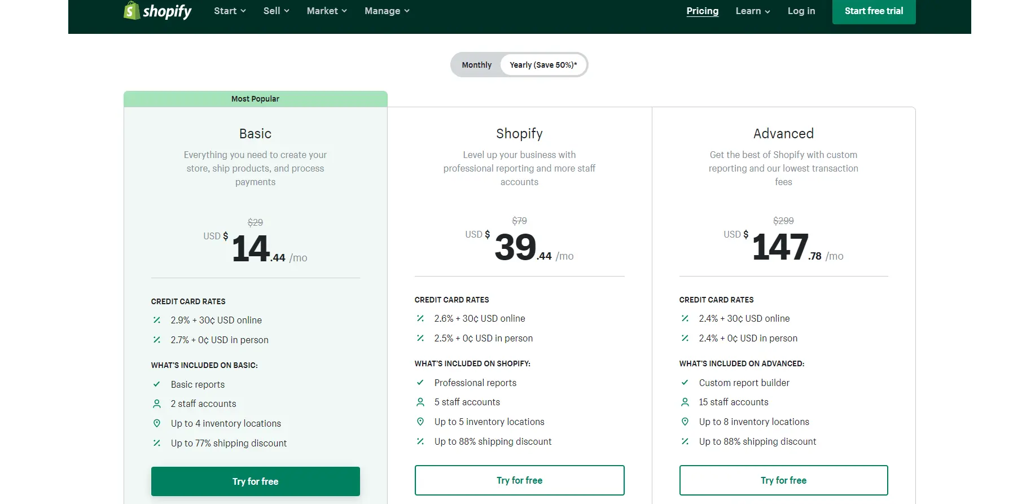The height and width of the screenshot is (504, 1035).
Task: Expand the Start menu
Action: point(230,11)
